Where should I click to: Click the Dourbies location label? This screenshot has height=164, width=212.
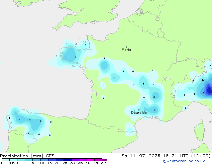139,112
